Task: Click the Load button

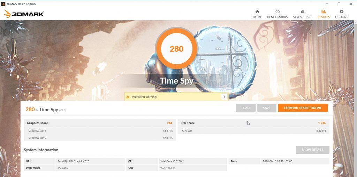Action: [245, 108]
